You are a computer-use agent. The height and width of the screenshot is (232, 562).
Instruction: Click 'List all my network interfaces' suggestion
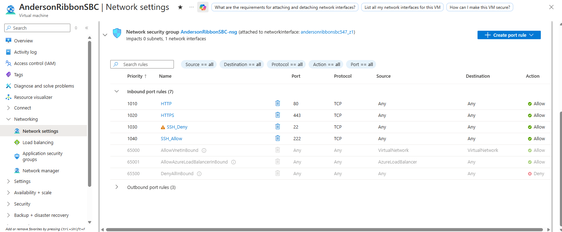click(402, 7)
